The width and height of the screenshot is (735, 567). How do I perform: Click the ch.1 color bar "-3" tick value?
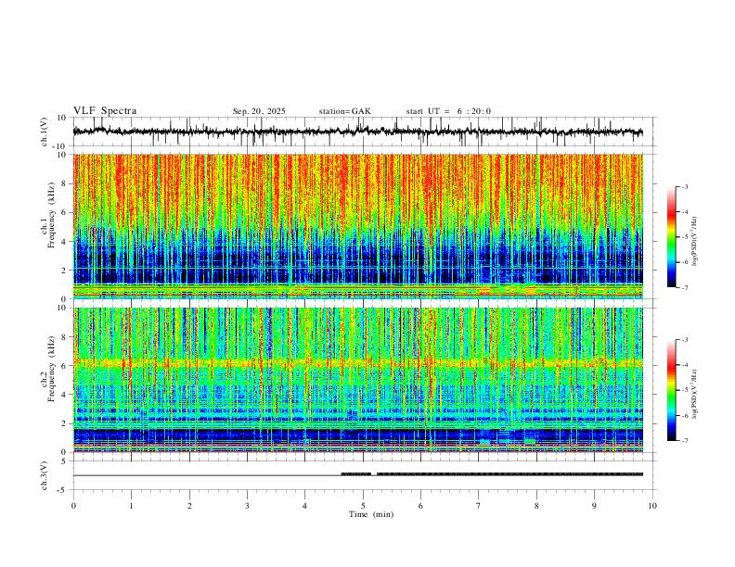[684, 186]
